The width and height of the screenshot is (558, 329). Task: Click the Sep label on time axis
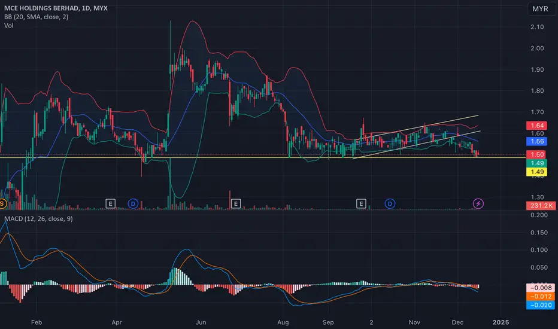pyautogui.click(x=328, y=322)
